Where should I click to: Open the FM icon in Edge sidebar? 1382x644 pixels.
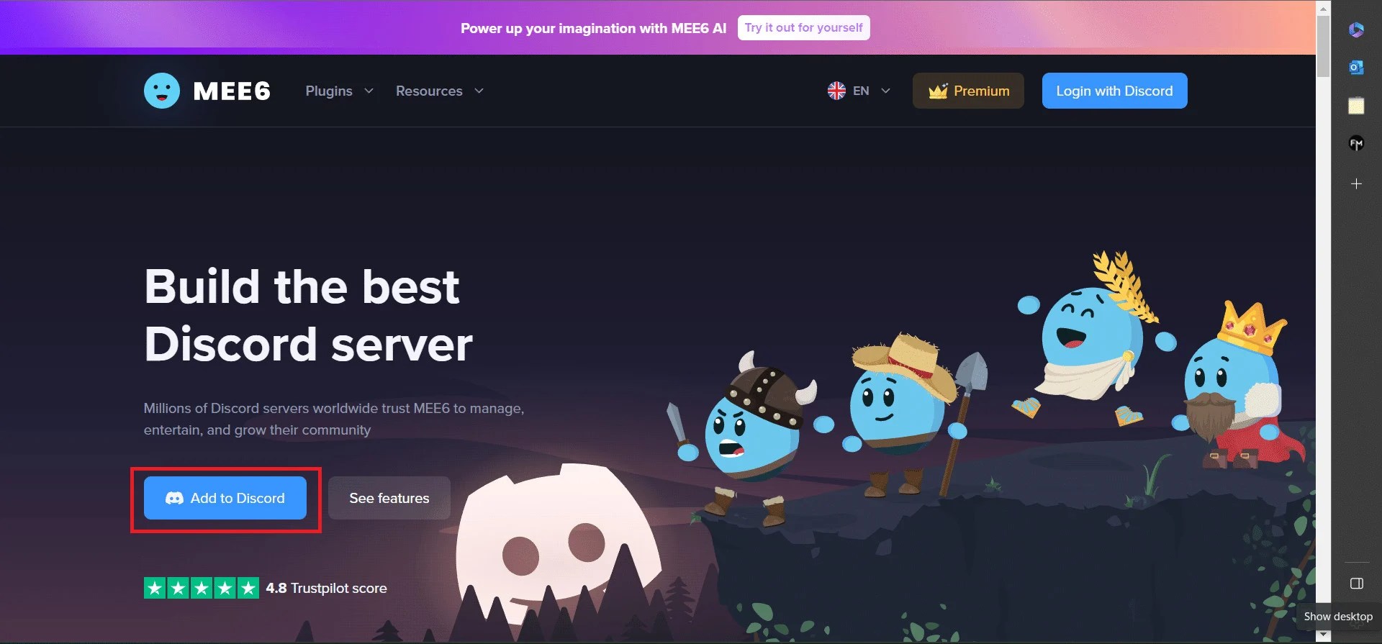[x=1356, y=144]
